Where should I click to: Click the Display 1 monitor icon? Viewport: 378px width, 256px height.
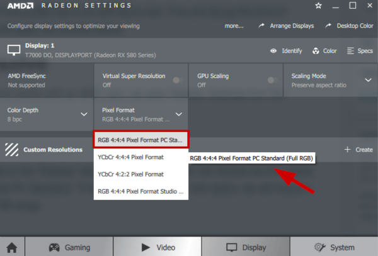[14, 50]
